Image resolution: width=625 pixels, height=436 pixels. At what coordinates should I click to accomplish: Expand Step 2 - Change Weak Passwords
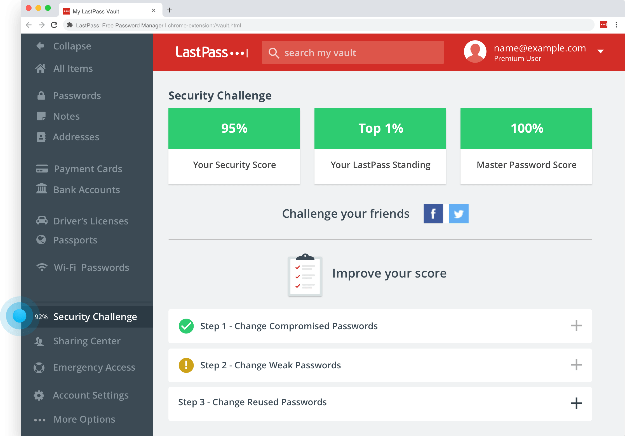coord(576,365)
